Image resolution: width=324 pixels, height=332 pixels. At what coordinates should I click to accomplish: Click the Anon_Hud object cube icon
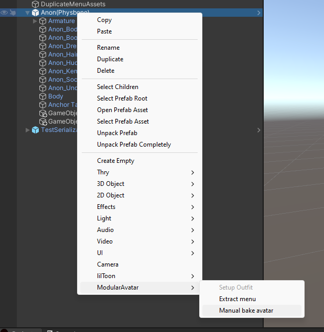pos(42,63)
